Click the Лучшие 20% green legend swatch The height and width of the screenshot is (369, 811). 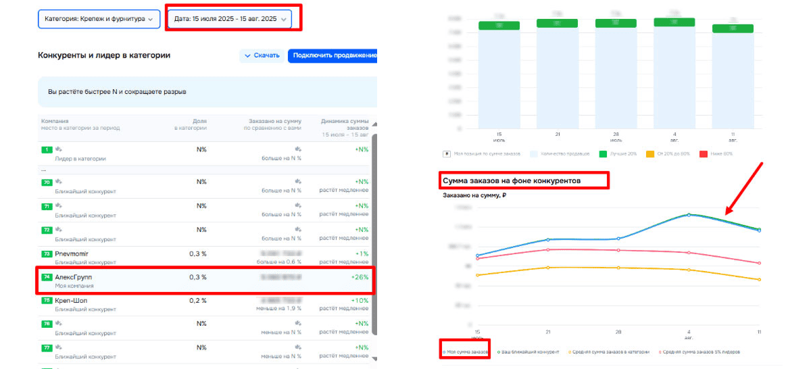tap(601, 153)
